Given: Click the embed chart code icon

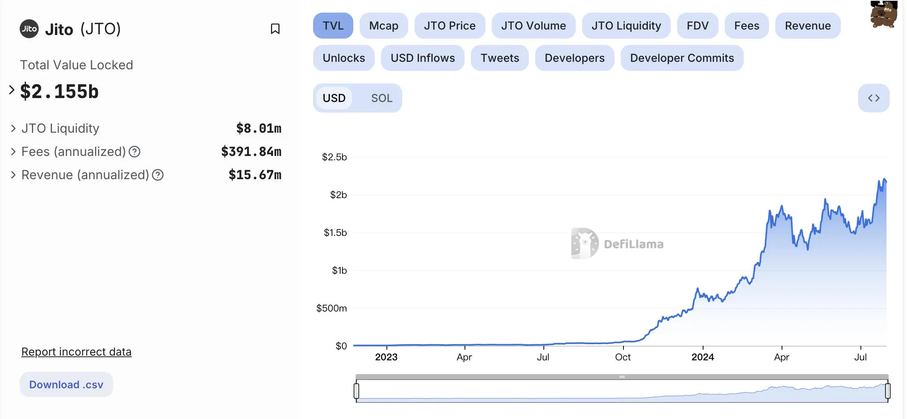Looking at the screenshot, I should pos(873,98).
